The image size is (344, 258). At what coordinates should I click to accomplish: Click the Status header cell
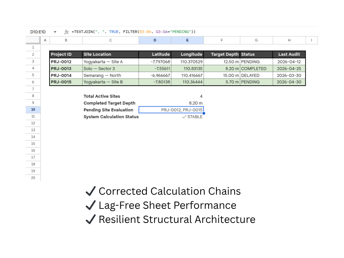pyautogui.click(x=257, y=54)
